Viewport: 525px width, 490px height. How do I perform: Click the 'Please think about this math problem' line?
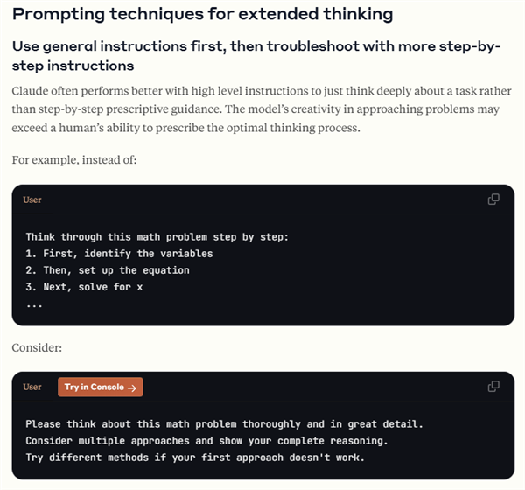pos(224,423)
